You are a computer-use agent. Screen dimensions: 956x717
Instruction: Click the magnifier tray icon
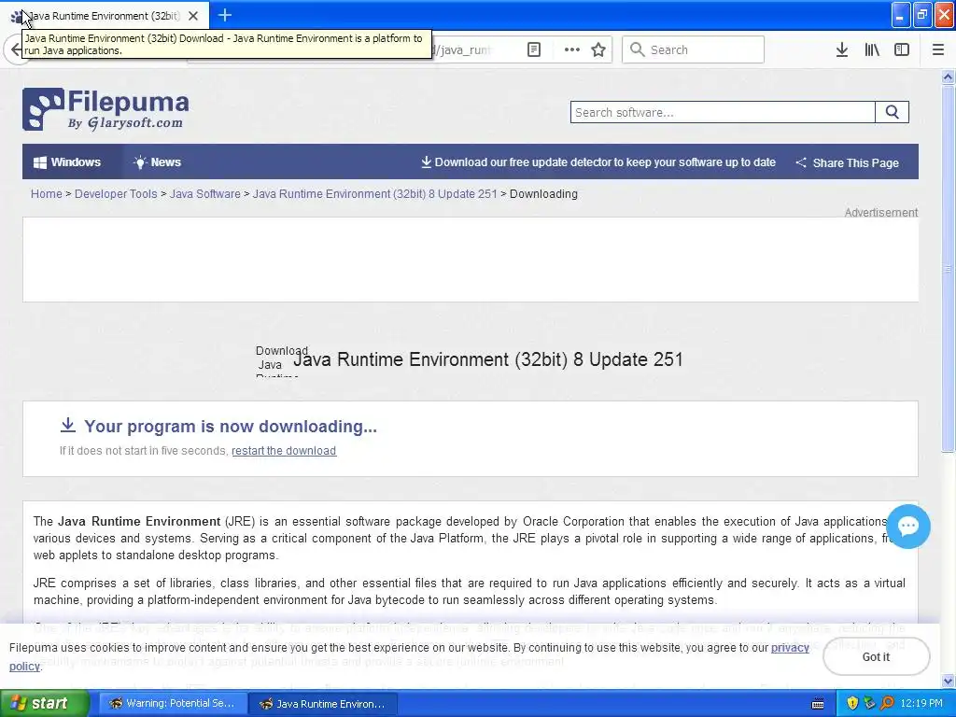click(x=887, y=704)
